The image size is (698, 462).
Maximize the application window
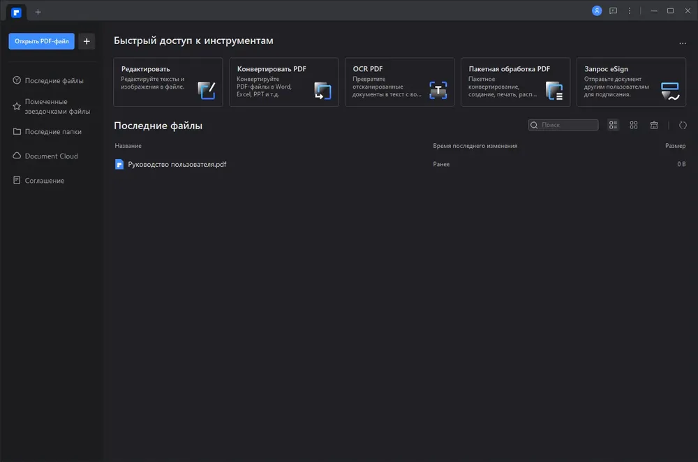670,10
